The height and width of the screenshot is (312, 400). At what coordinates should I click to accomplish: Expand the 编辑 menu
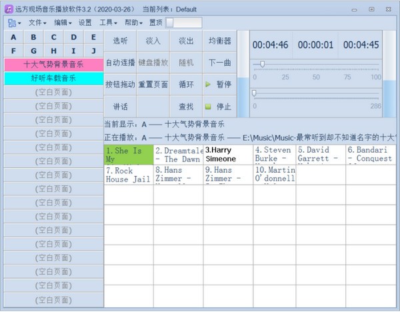coord(63,23)
